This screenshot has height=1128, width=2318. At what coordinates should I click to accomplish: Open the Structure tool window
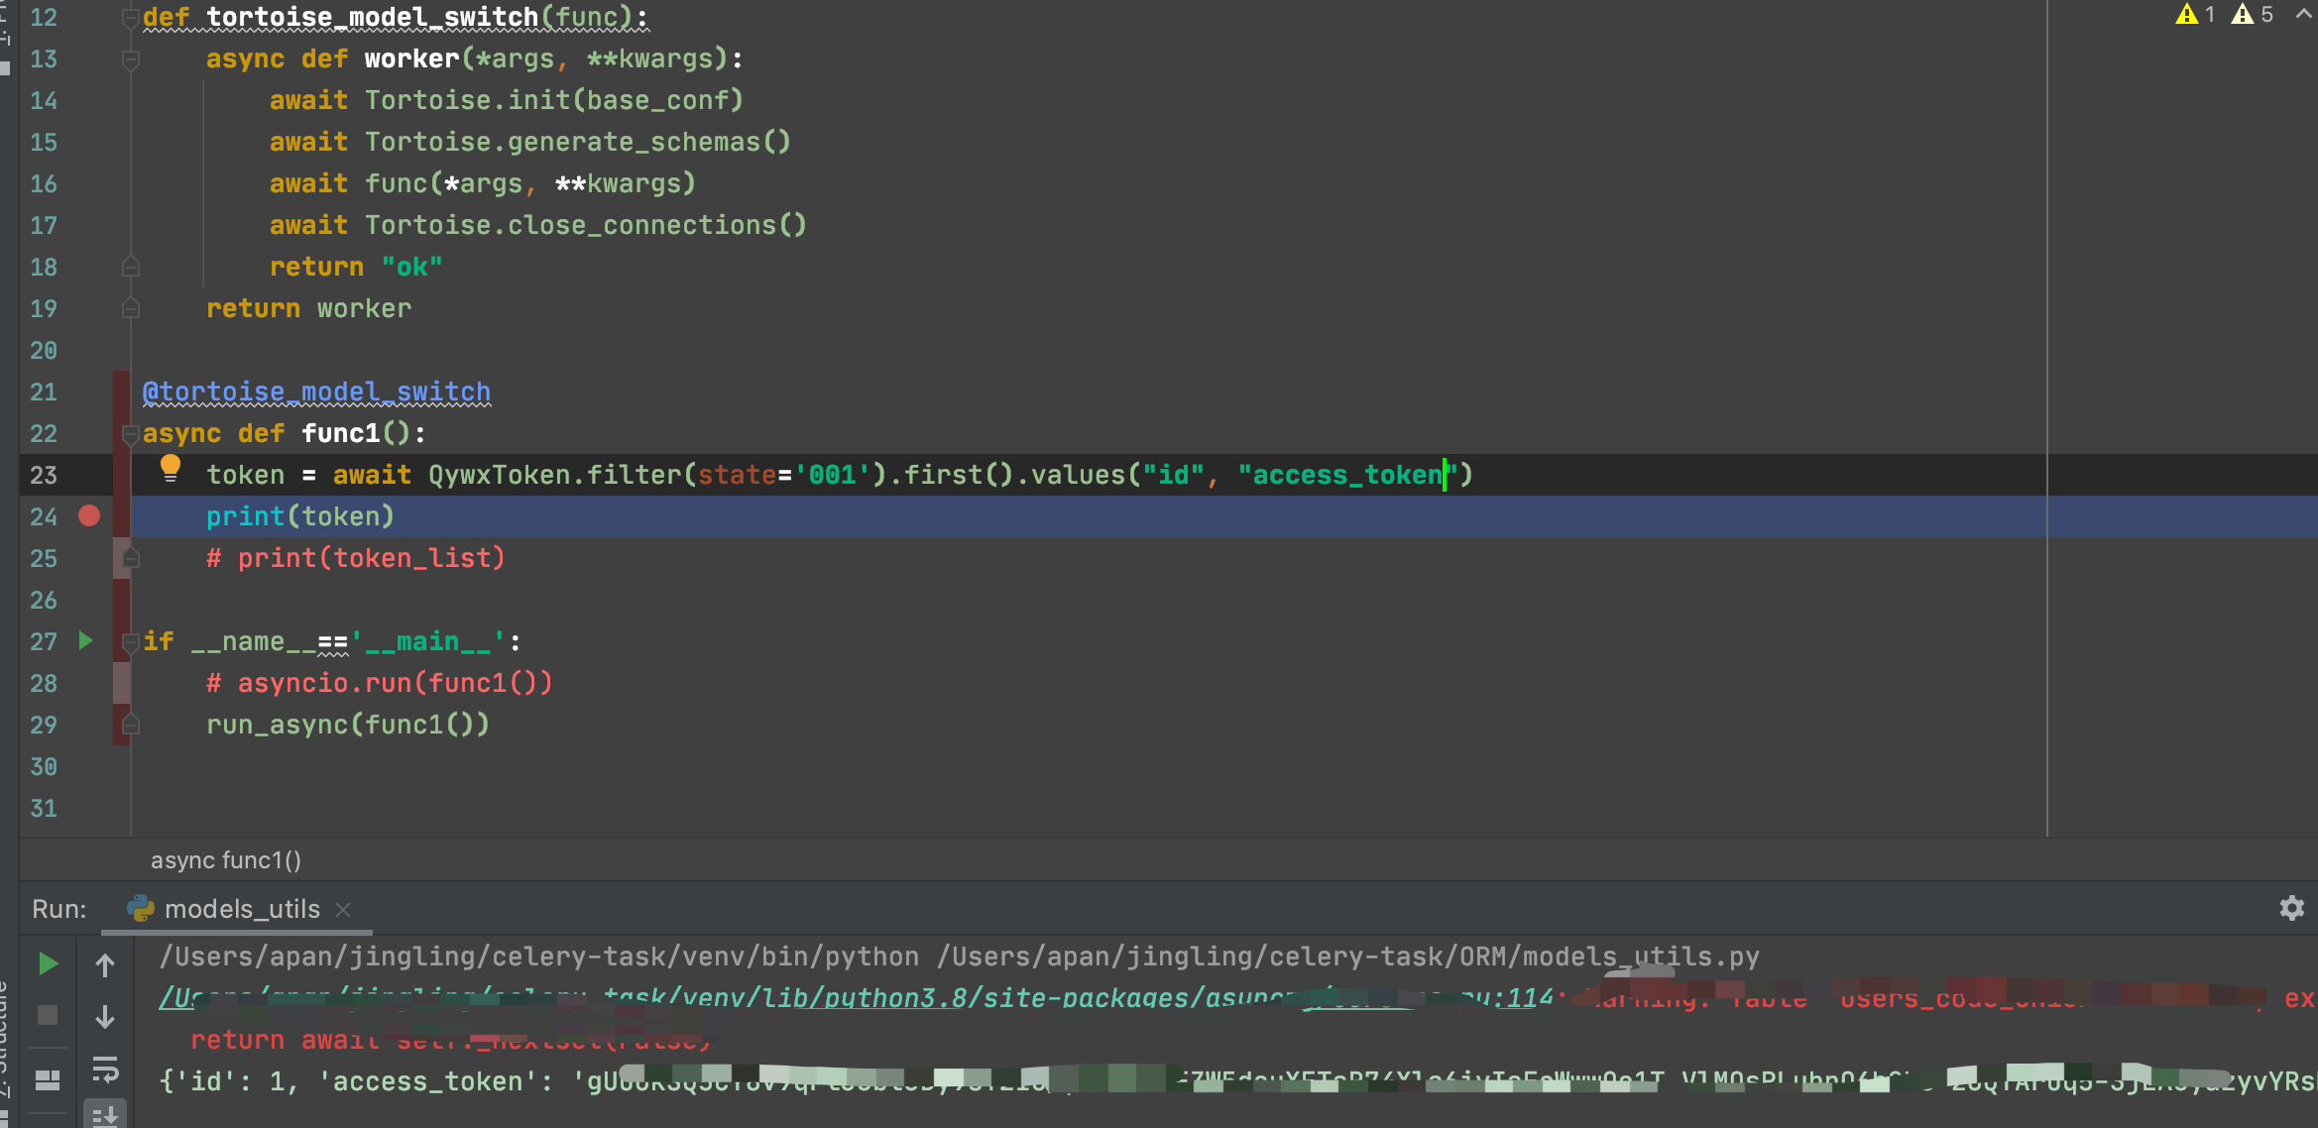coord(10,1031)
